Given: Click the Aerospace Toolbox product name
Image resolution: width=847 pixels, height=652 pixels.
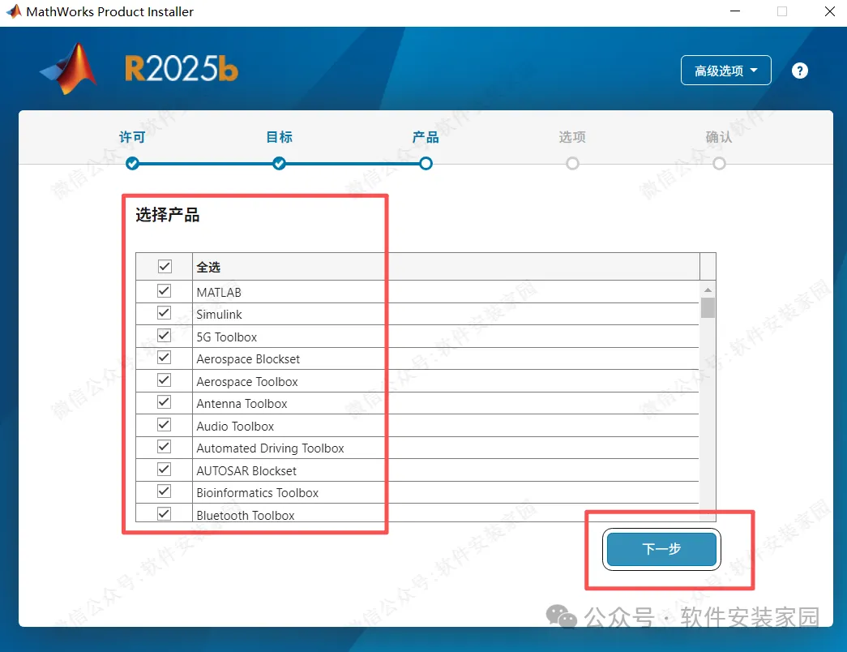Looking at the screenshot, I should point(247,382).
